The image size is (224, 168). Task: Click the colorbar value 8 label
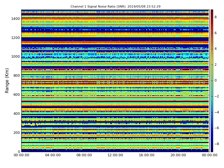tap(216, 17)
